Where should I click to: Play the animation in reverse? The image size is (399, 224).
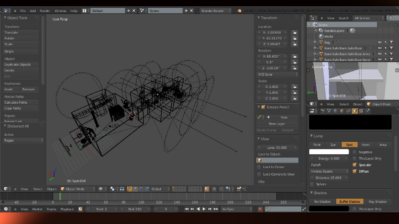click(x=198, y=209)
